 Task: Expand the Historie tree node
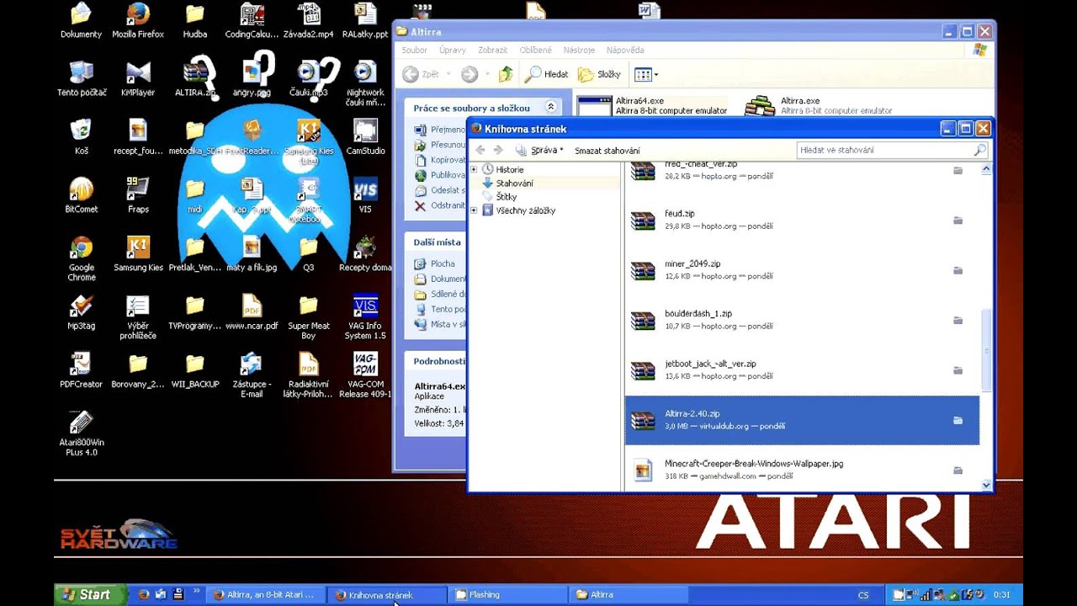click(x=474, y=169)
